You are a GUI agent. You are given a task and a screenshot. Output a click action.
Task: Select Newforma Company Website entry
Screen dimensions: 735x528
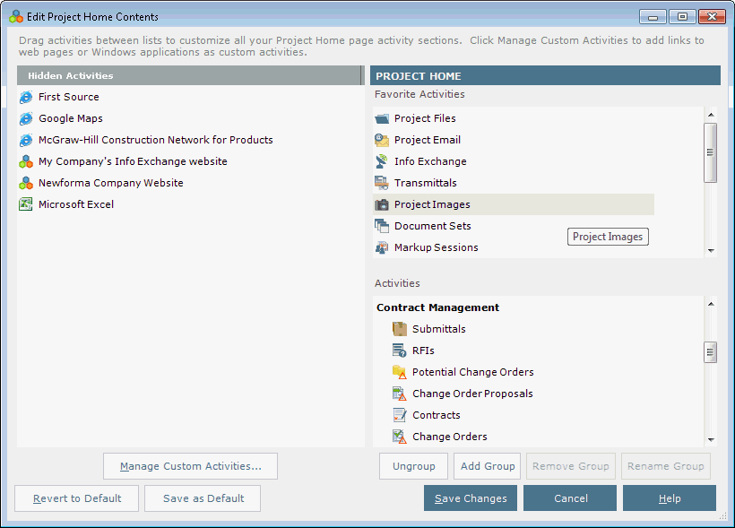point(110,184)
